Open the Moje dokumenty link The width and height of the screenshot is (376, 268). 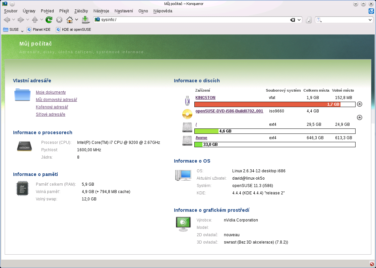(51, 92)
